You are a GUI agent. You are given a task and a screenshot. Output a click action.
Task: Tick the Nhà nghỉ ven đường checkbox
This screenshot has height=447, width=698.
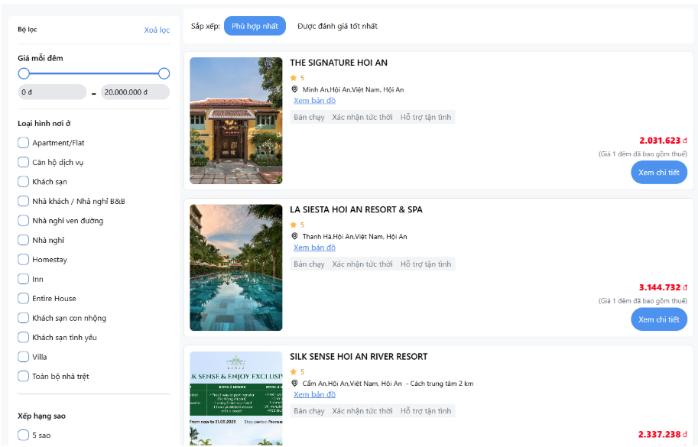[x=23, y=221]
